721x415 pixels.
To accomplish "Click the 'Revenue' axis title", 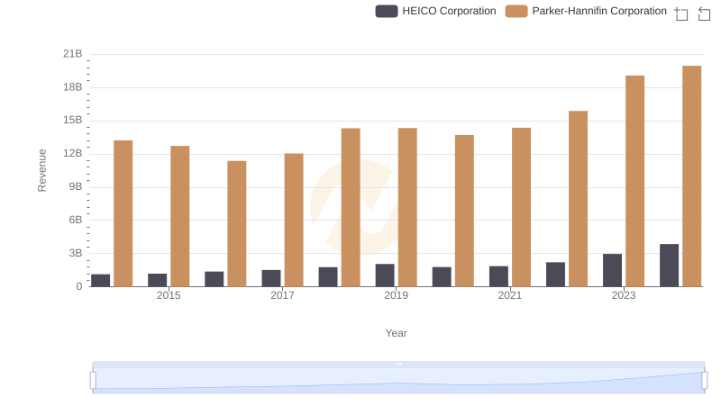I will tap(41, 170).
